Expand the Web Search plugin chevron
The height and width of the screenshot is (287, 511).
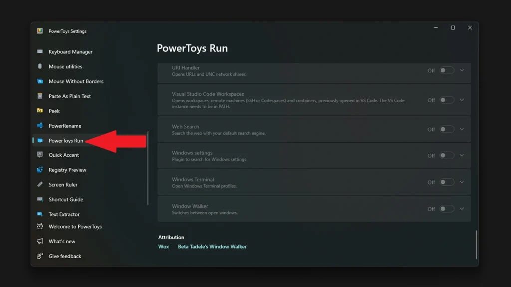[x=462, y=129]
